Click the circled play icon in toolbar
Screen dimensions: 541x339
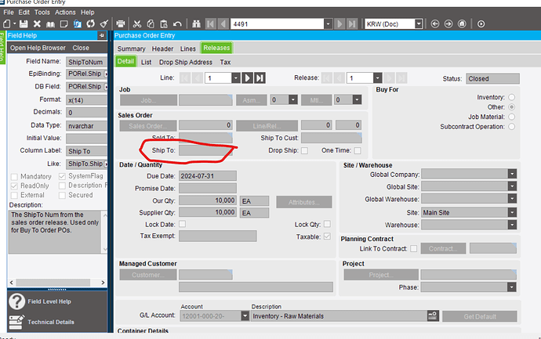[x=481, y=23]
